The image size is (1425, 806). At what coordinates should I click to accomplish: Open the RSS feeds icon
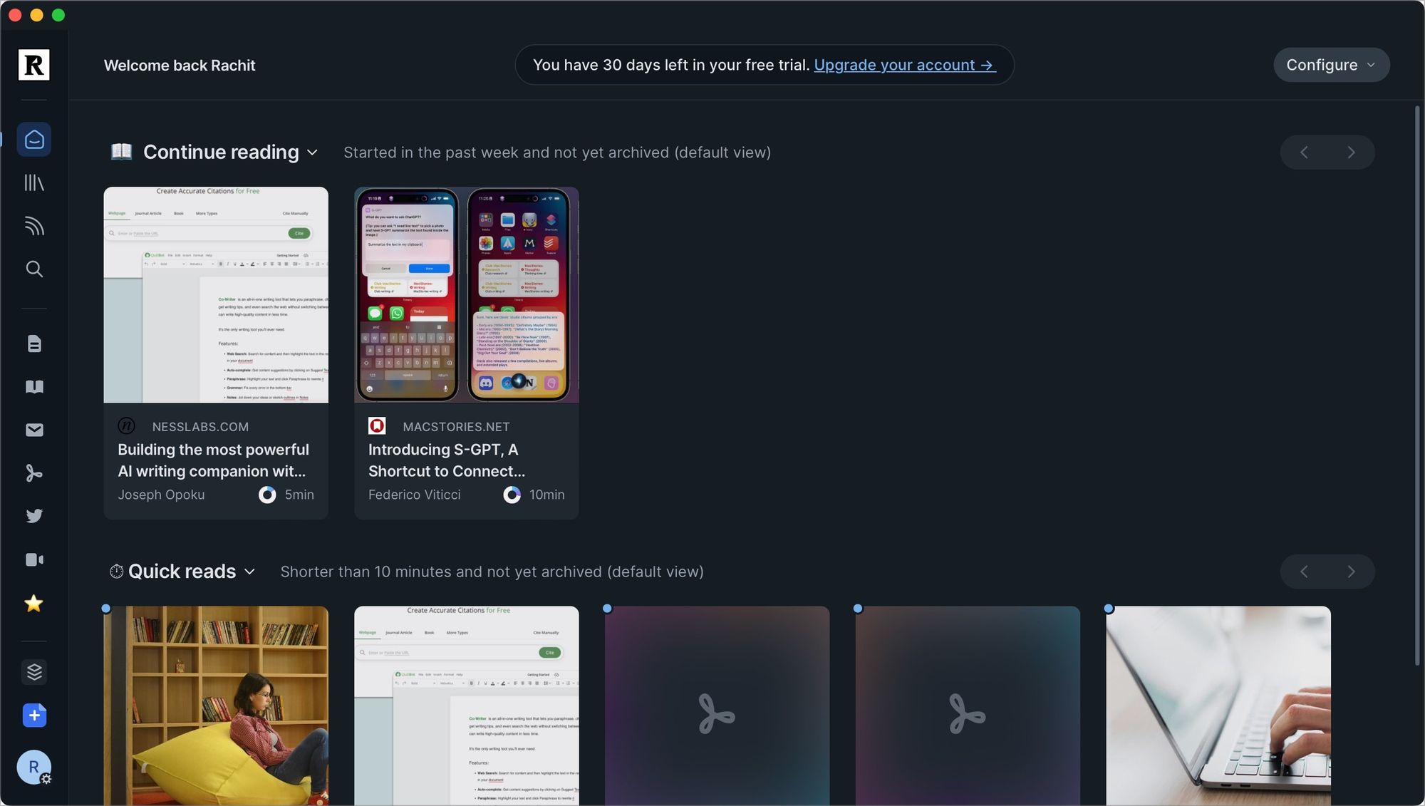coord(33,225)
